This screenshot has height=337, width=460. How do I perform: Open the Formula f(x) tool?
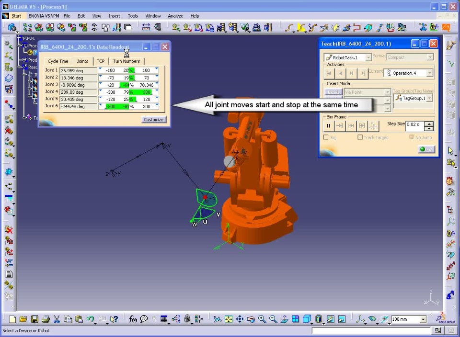pos(133,319)
